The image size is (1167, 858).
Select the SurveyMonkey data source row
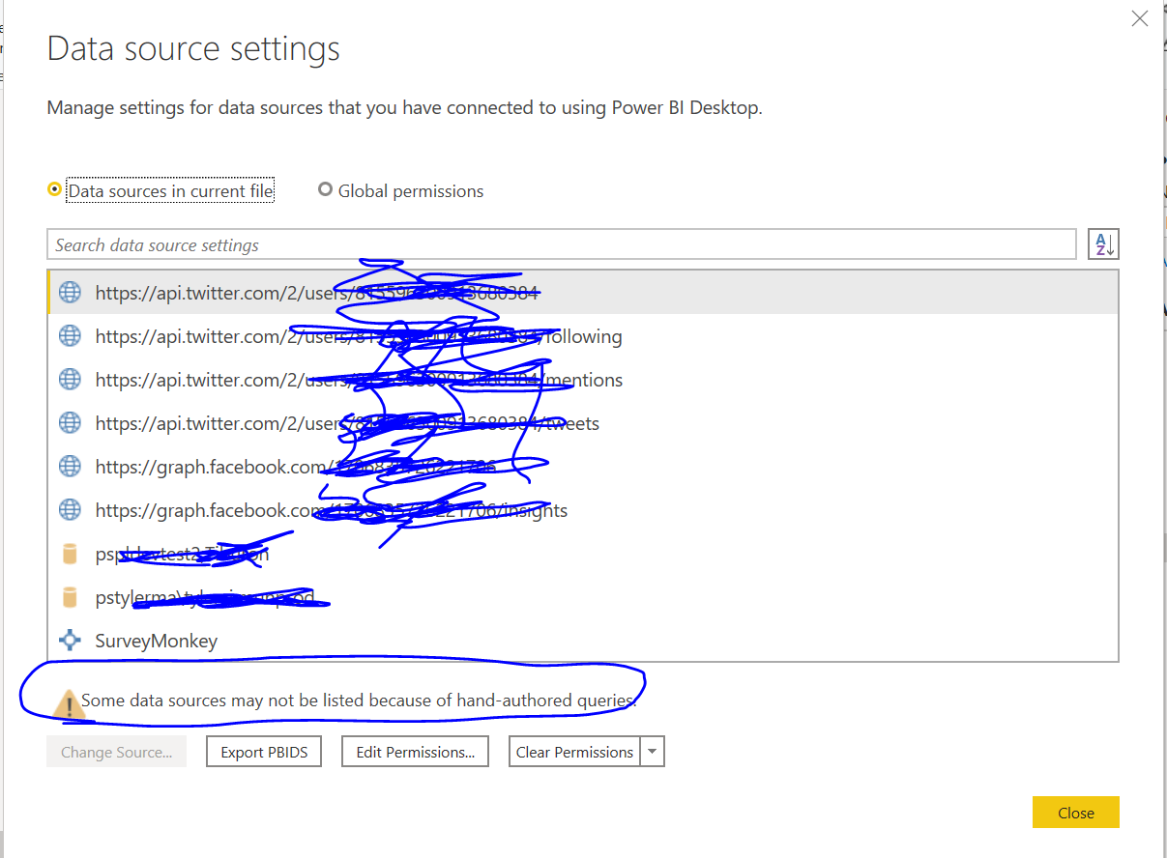583,641
